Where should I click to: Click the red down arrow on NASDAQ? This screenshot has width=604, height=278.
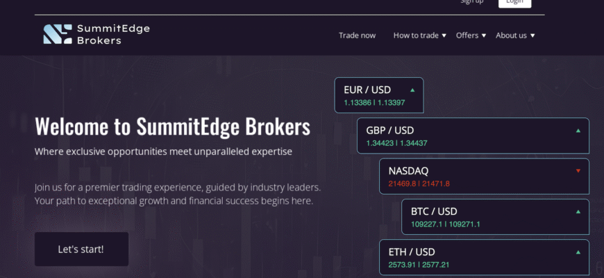pos(578,171)
